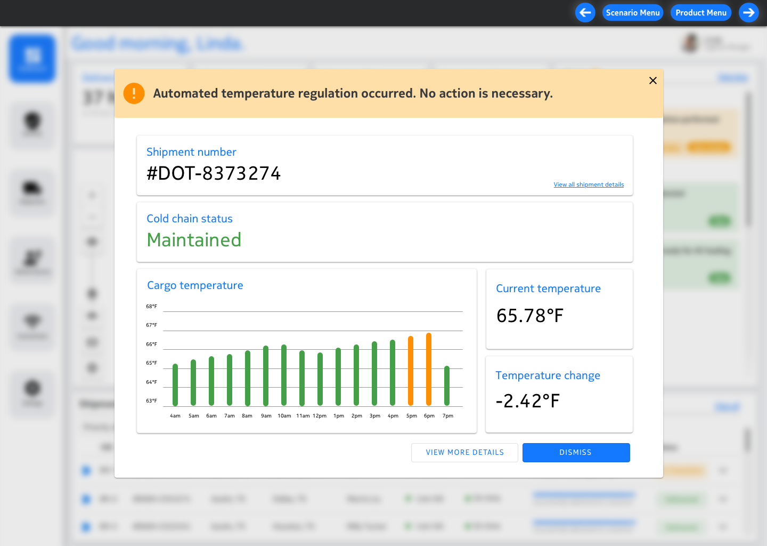Click the orange warning exclamation icon
This screenshot has height=546, width=767.
(x=134, y=93)
